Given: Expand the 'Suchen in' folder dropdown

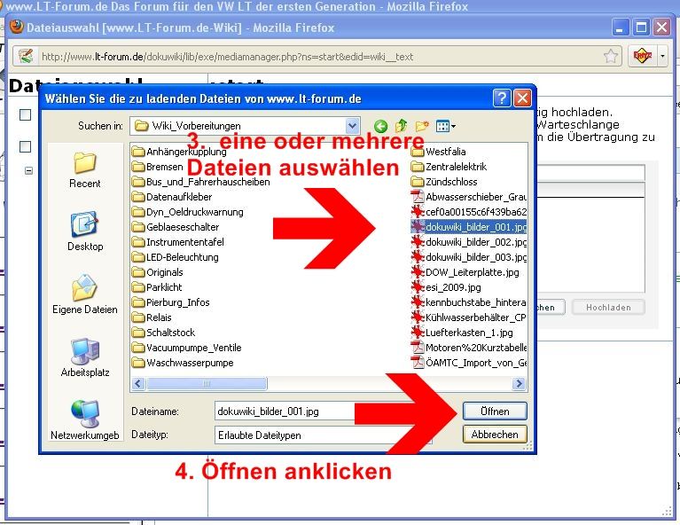Looking at the screenshot, I should [353, 126].
